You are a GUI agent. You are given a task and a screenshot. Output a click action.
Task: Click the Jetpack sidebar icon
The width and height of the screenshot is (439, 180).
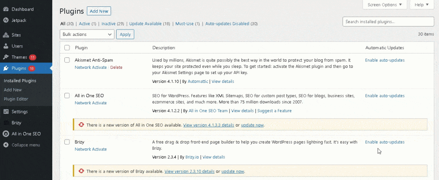pyautogui.click(x=6, y=21)
